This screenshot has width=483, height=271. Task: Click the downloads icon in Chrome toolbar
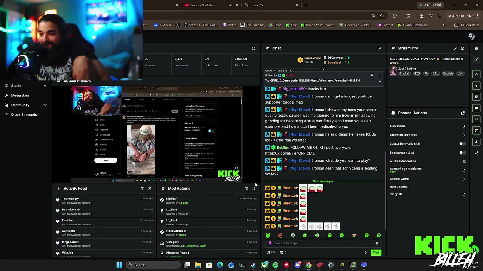click(x=421, y=16)
